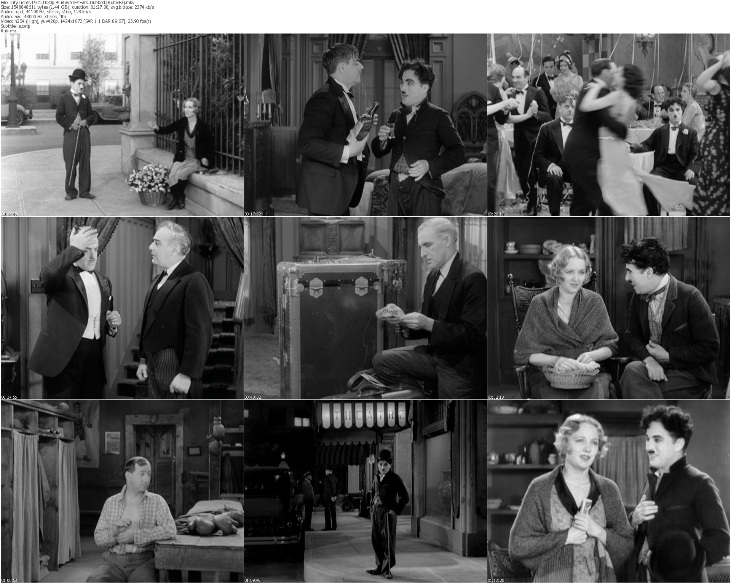This screenshot has width=731, height=583.
Task: Click the standalone 'RubixFa' text line
Action: [9, 30]
